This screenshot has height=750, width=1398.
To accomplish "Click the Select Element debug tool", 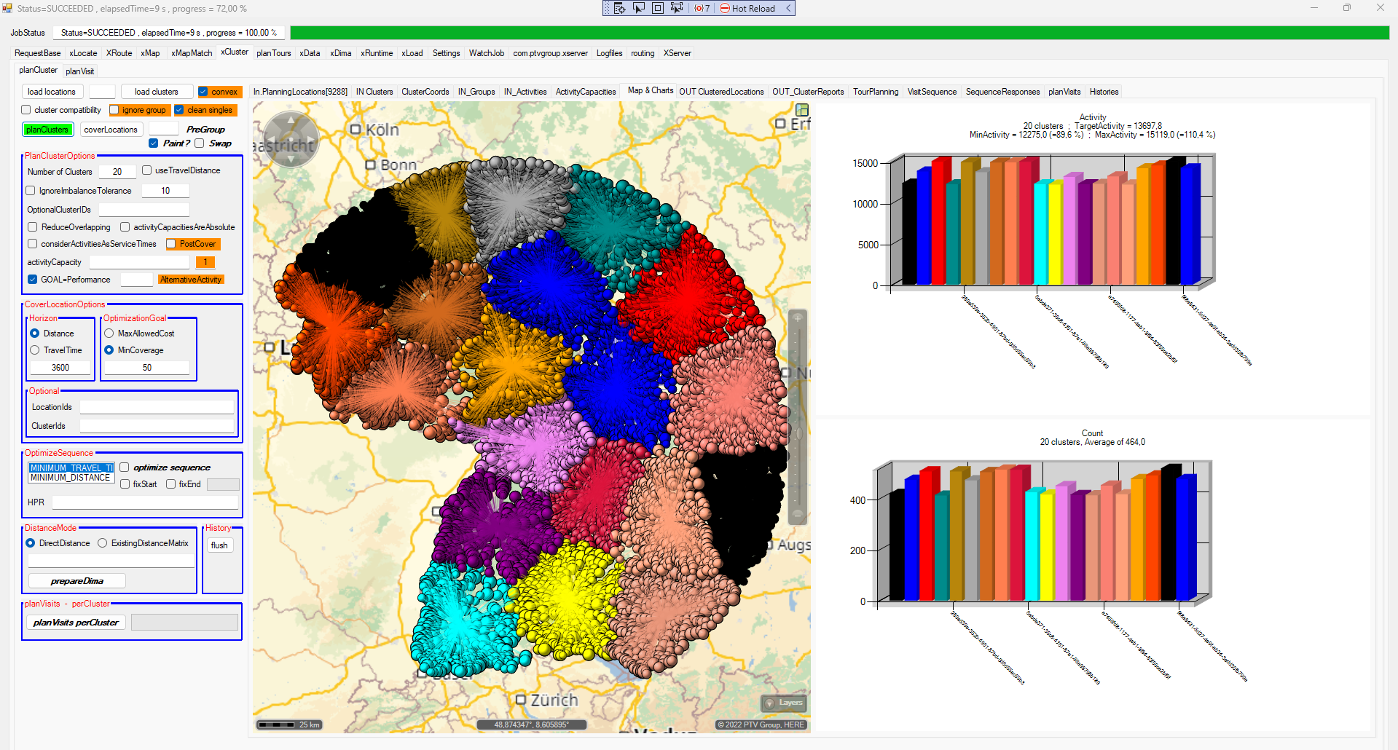I will click(x=639, y=8).
